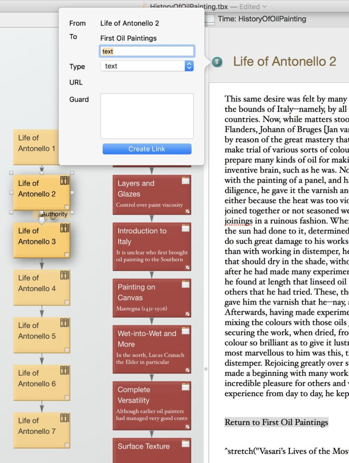Select the Wet-into-Wet and More note title
349x463 pixels.
tap(147, 339)
